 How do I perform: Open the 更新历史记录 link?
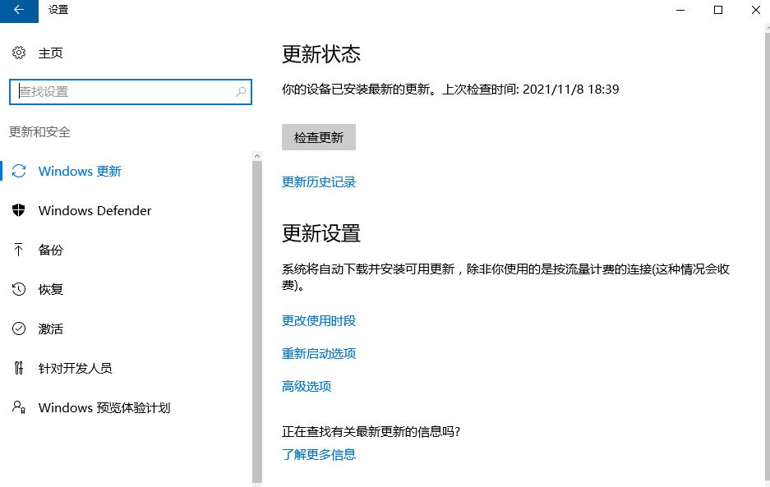[x=319, y=182]
